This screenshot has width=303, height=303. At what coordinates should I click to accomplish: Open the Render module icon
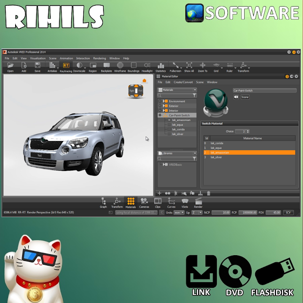click(x=198, y=201)
